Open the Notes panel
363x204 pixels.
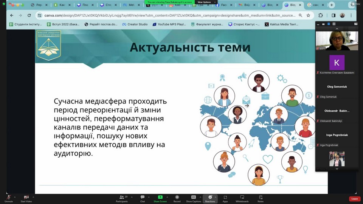261,198
